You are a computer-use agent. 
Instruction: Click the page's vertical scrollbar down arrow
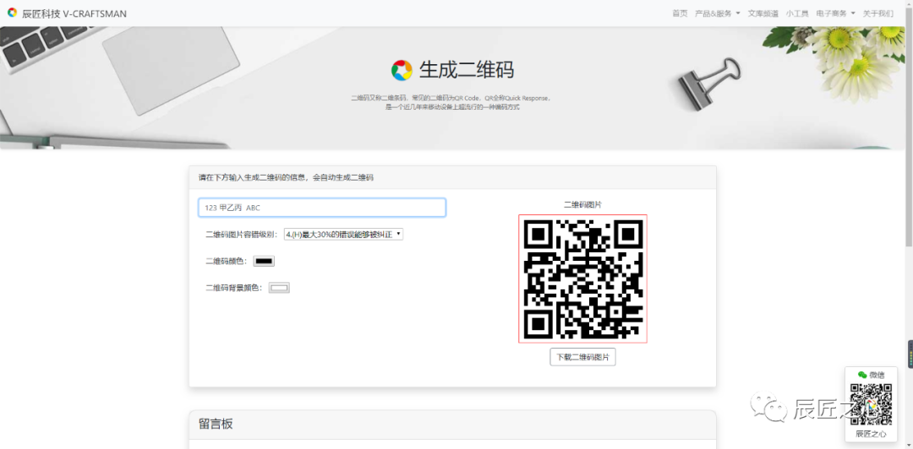[908, 444]
